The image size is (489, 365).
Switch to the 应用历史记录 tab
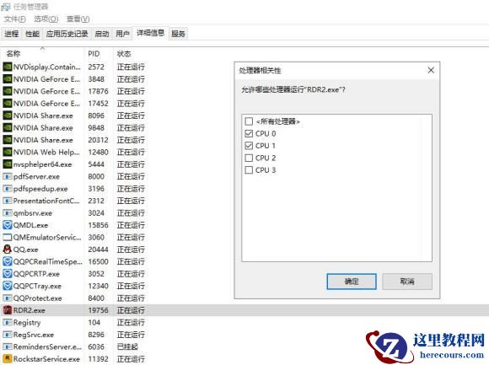pos(67,34)
